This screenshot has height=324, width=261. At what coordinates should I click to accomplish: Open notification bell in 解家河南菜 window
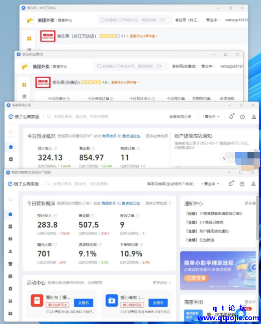pos(231,184)
